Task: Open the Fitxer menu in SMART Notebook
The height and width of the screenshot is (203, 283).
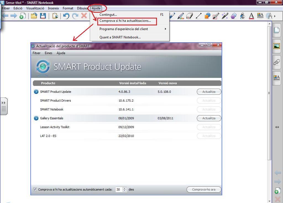Action: click(6, 8)
